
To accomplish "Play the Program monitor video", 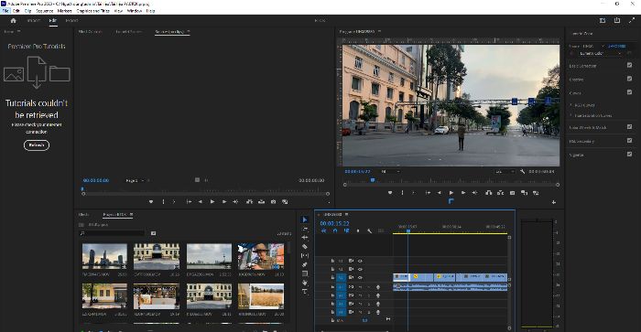I will tap(451, 193).
